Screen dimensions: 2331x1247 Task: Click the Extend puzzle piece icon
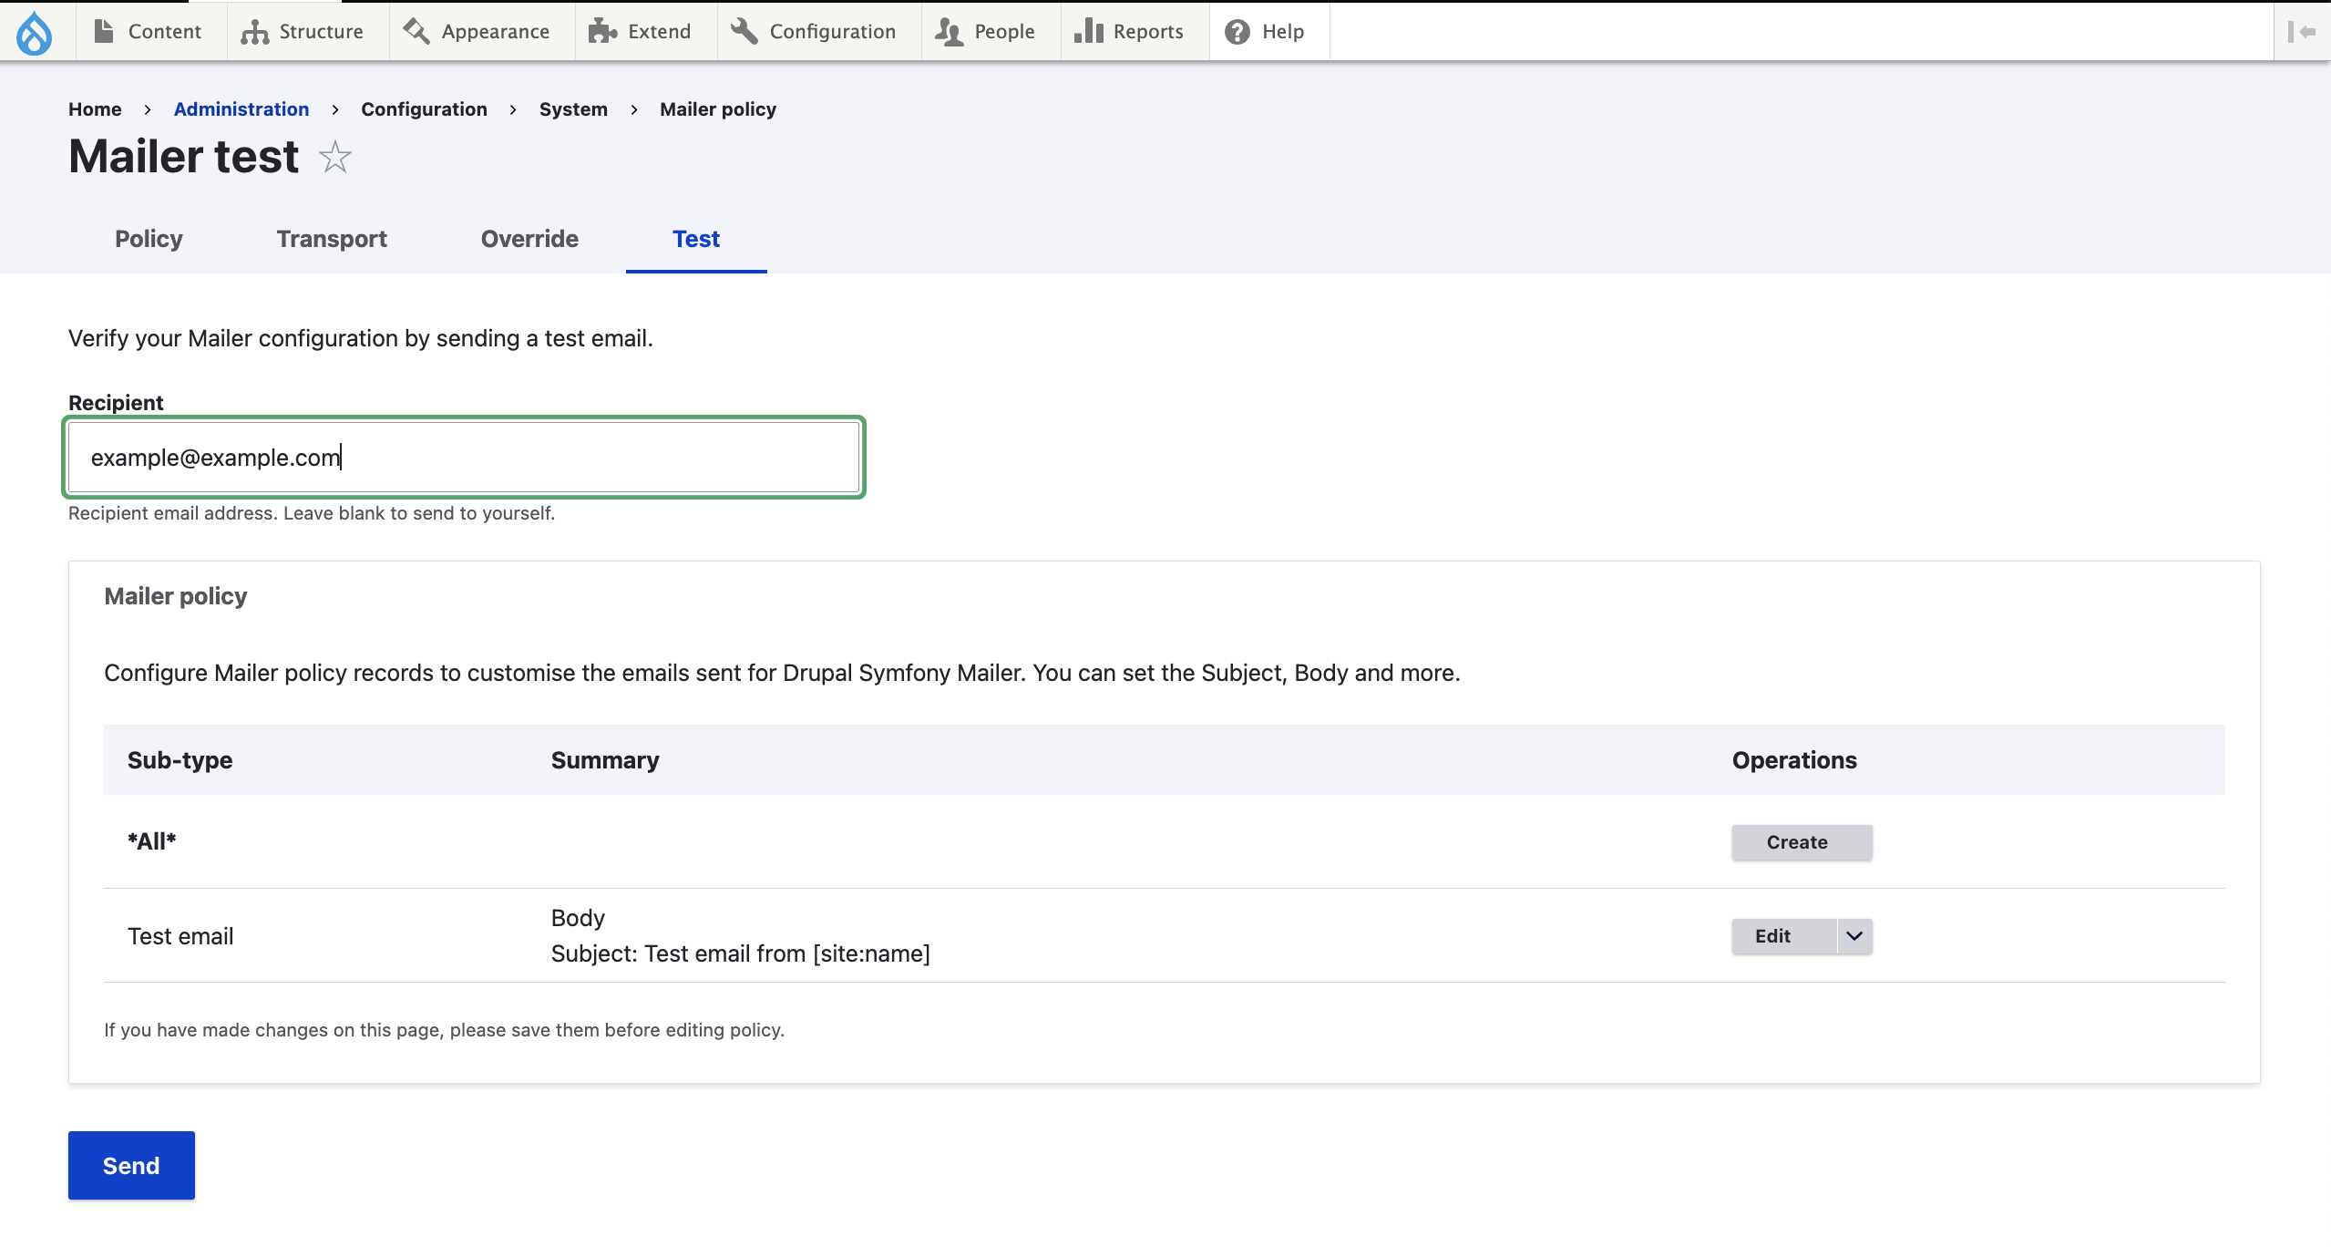click(602, 31)
